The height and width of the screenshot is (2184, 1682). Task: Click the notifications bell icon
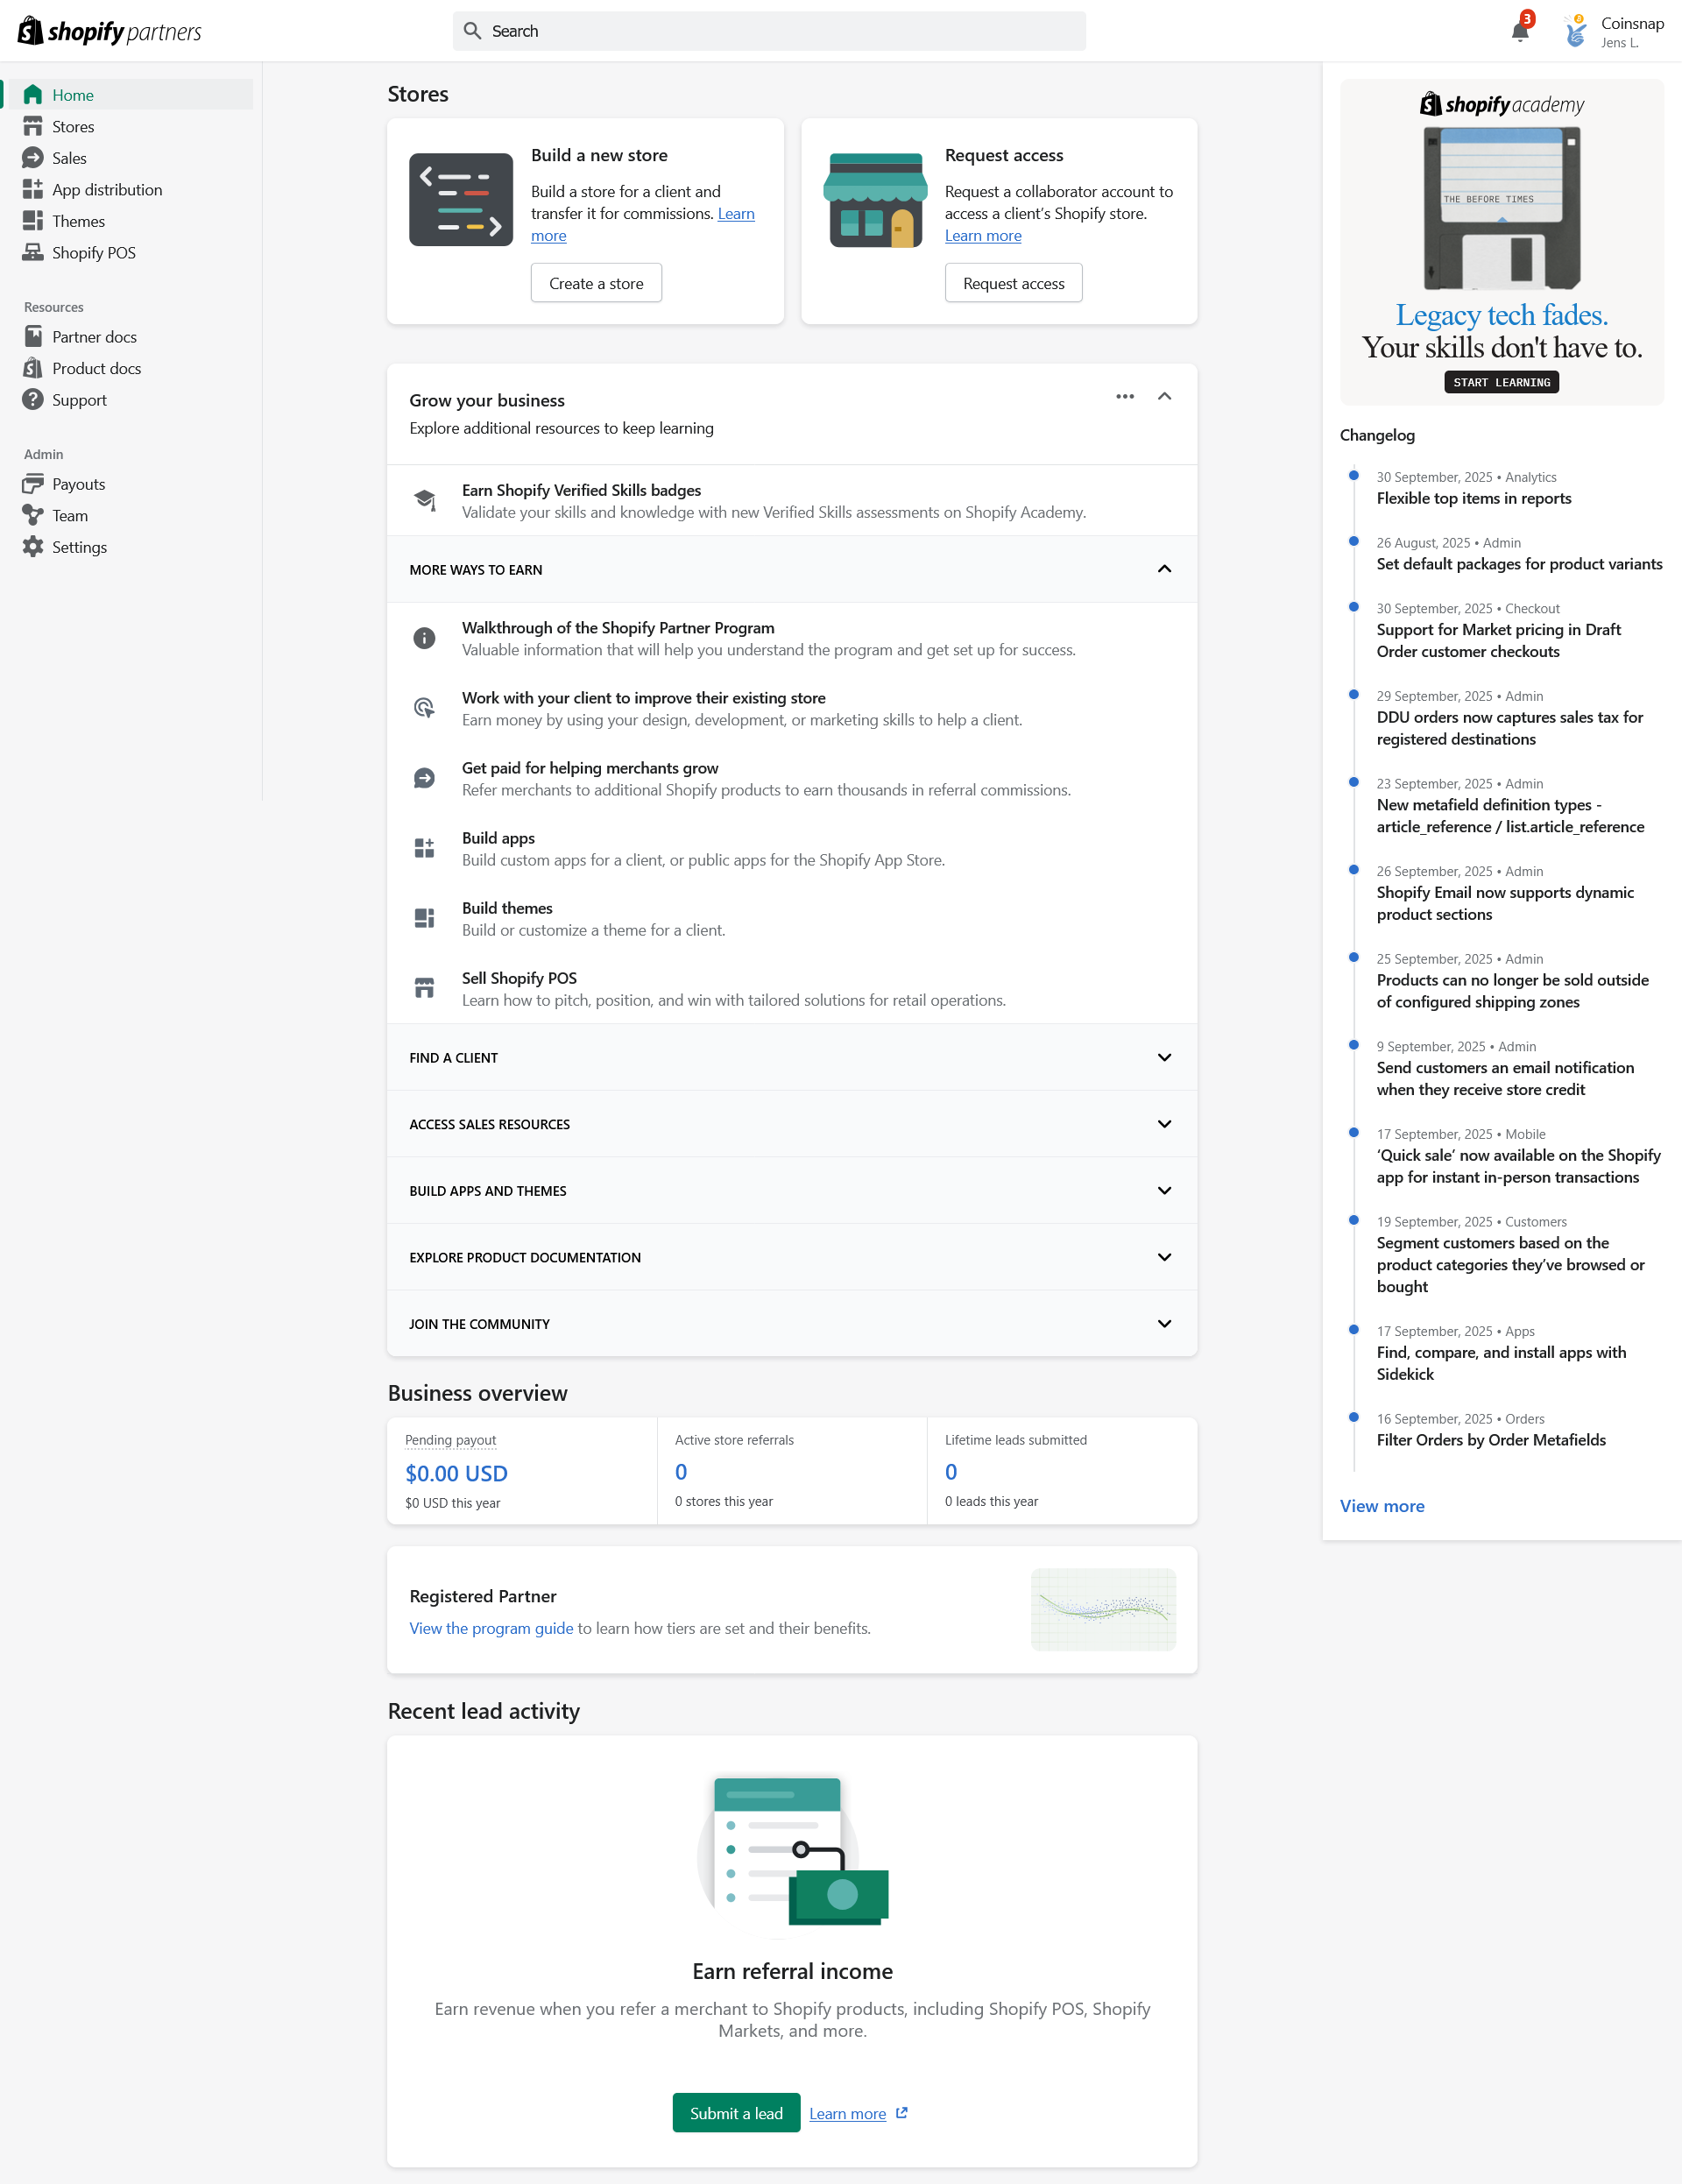click(x=1519, y=31)
